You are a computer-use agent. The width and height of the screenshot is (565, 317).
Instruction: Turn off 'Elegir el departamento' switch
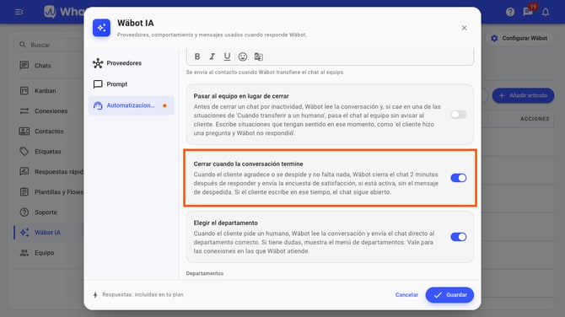pyautogui.click(x=459, y=237)
